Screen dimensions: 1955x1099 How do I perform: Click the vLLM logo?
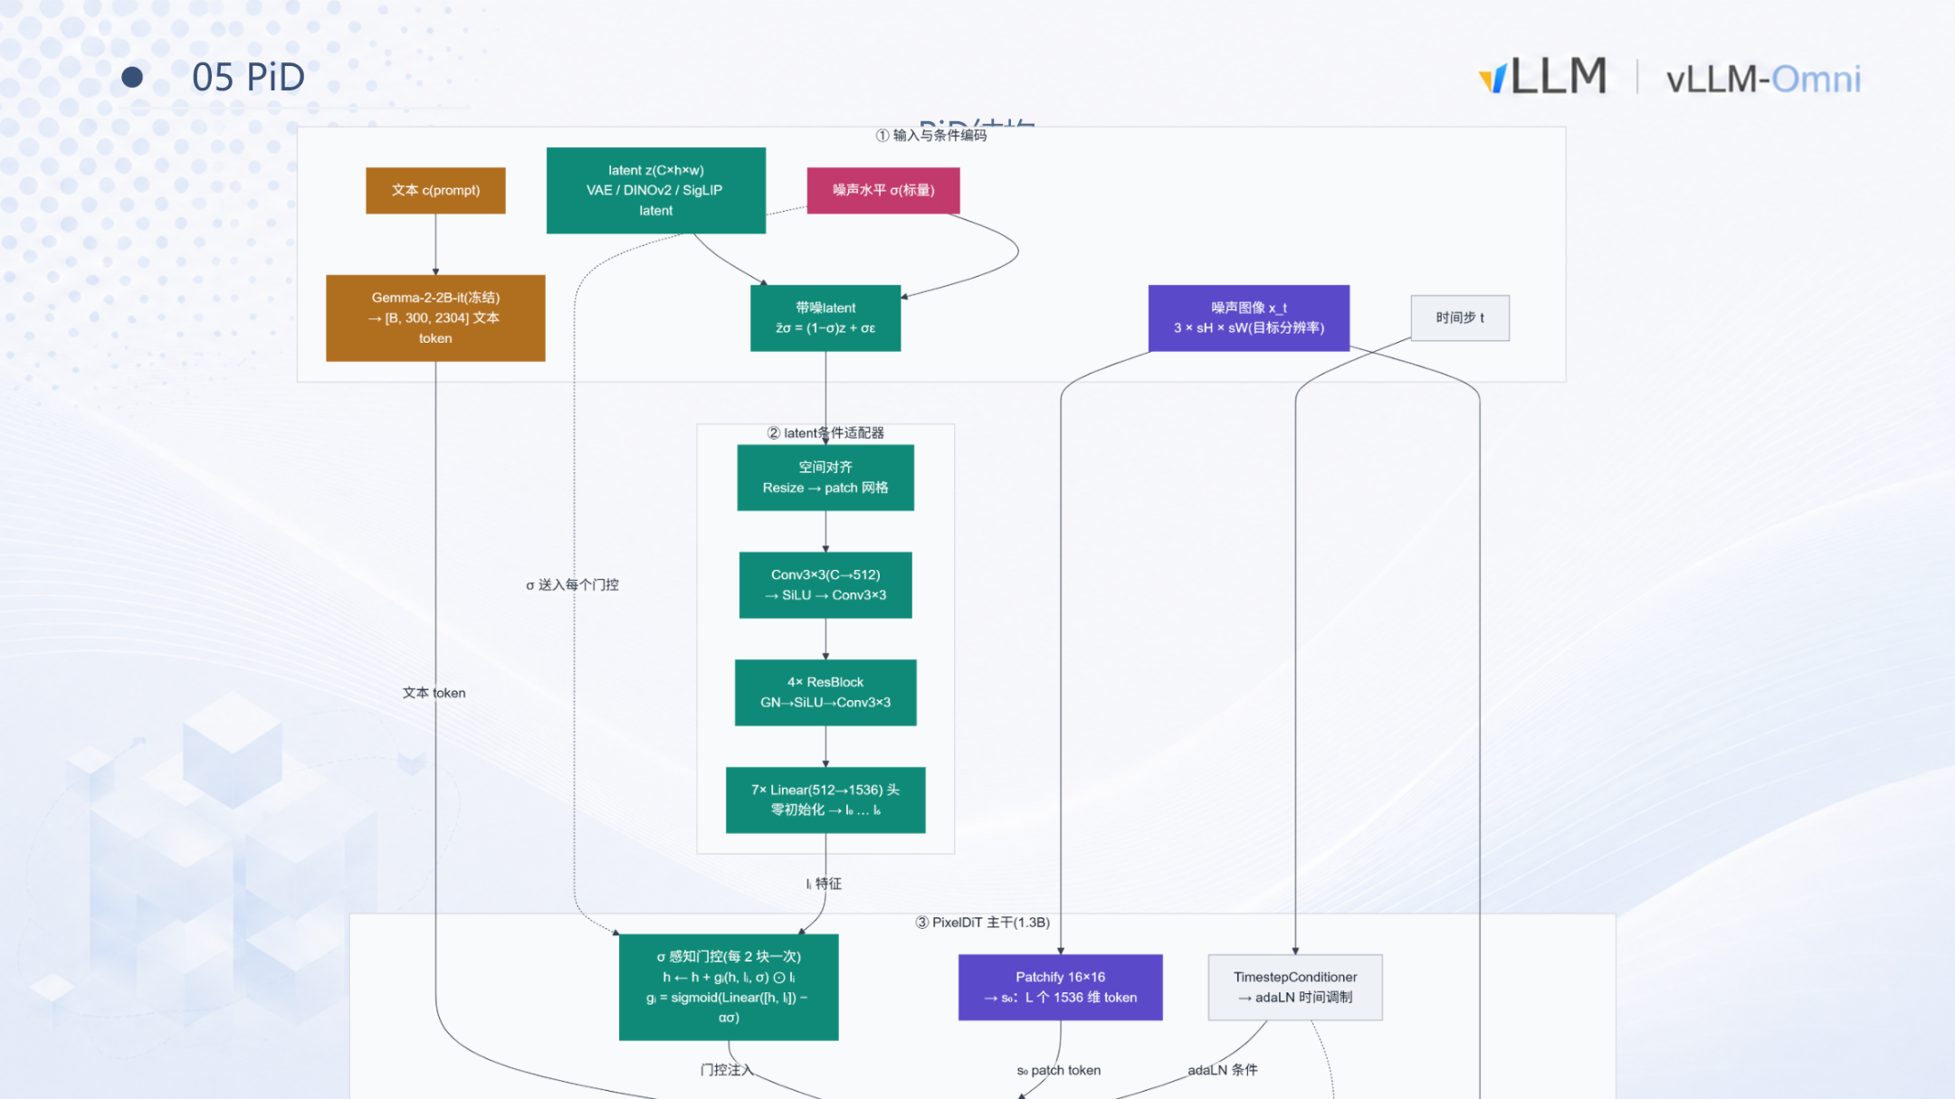point(1542,76)
